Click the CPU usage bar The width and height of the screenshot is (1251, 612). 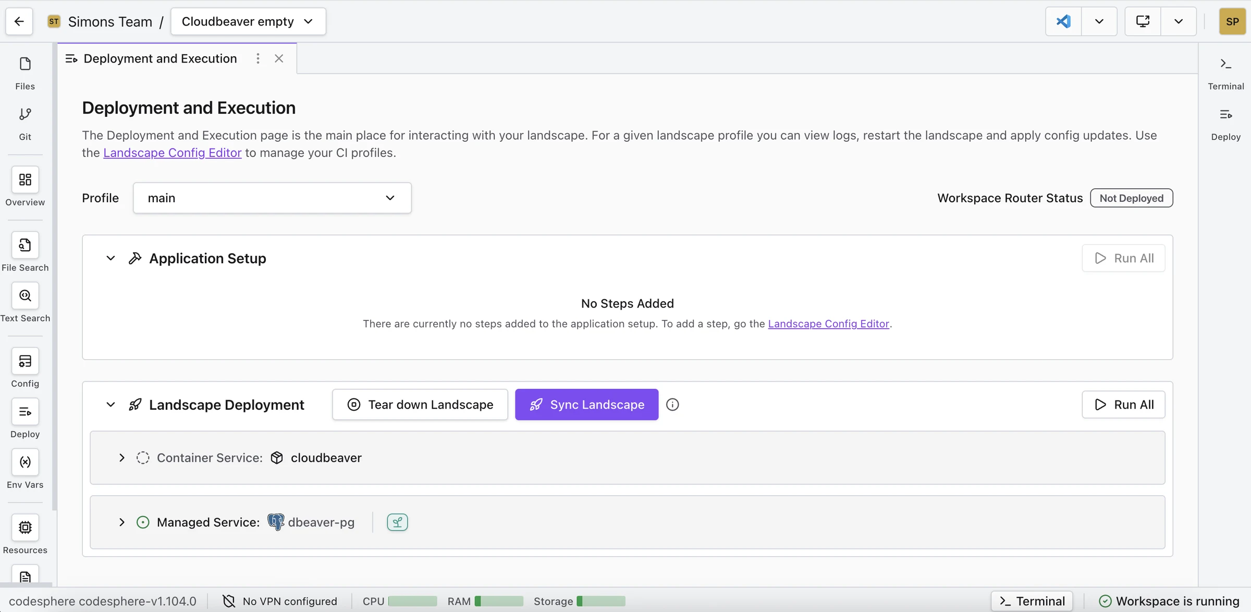(x=412, y=601)
